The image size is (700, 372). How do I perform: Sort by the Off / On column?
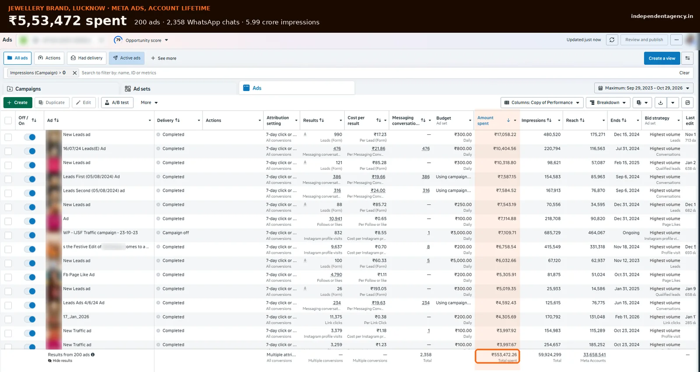click(34, 120)
